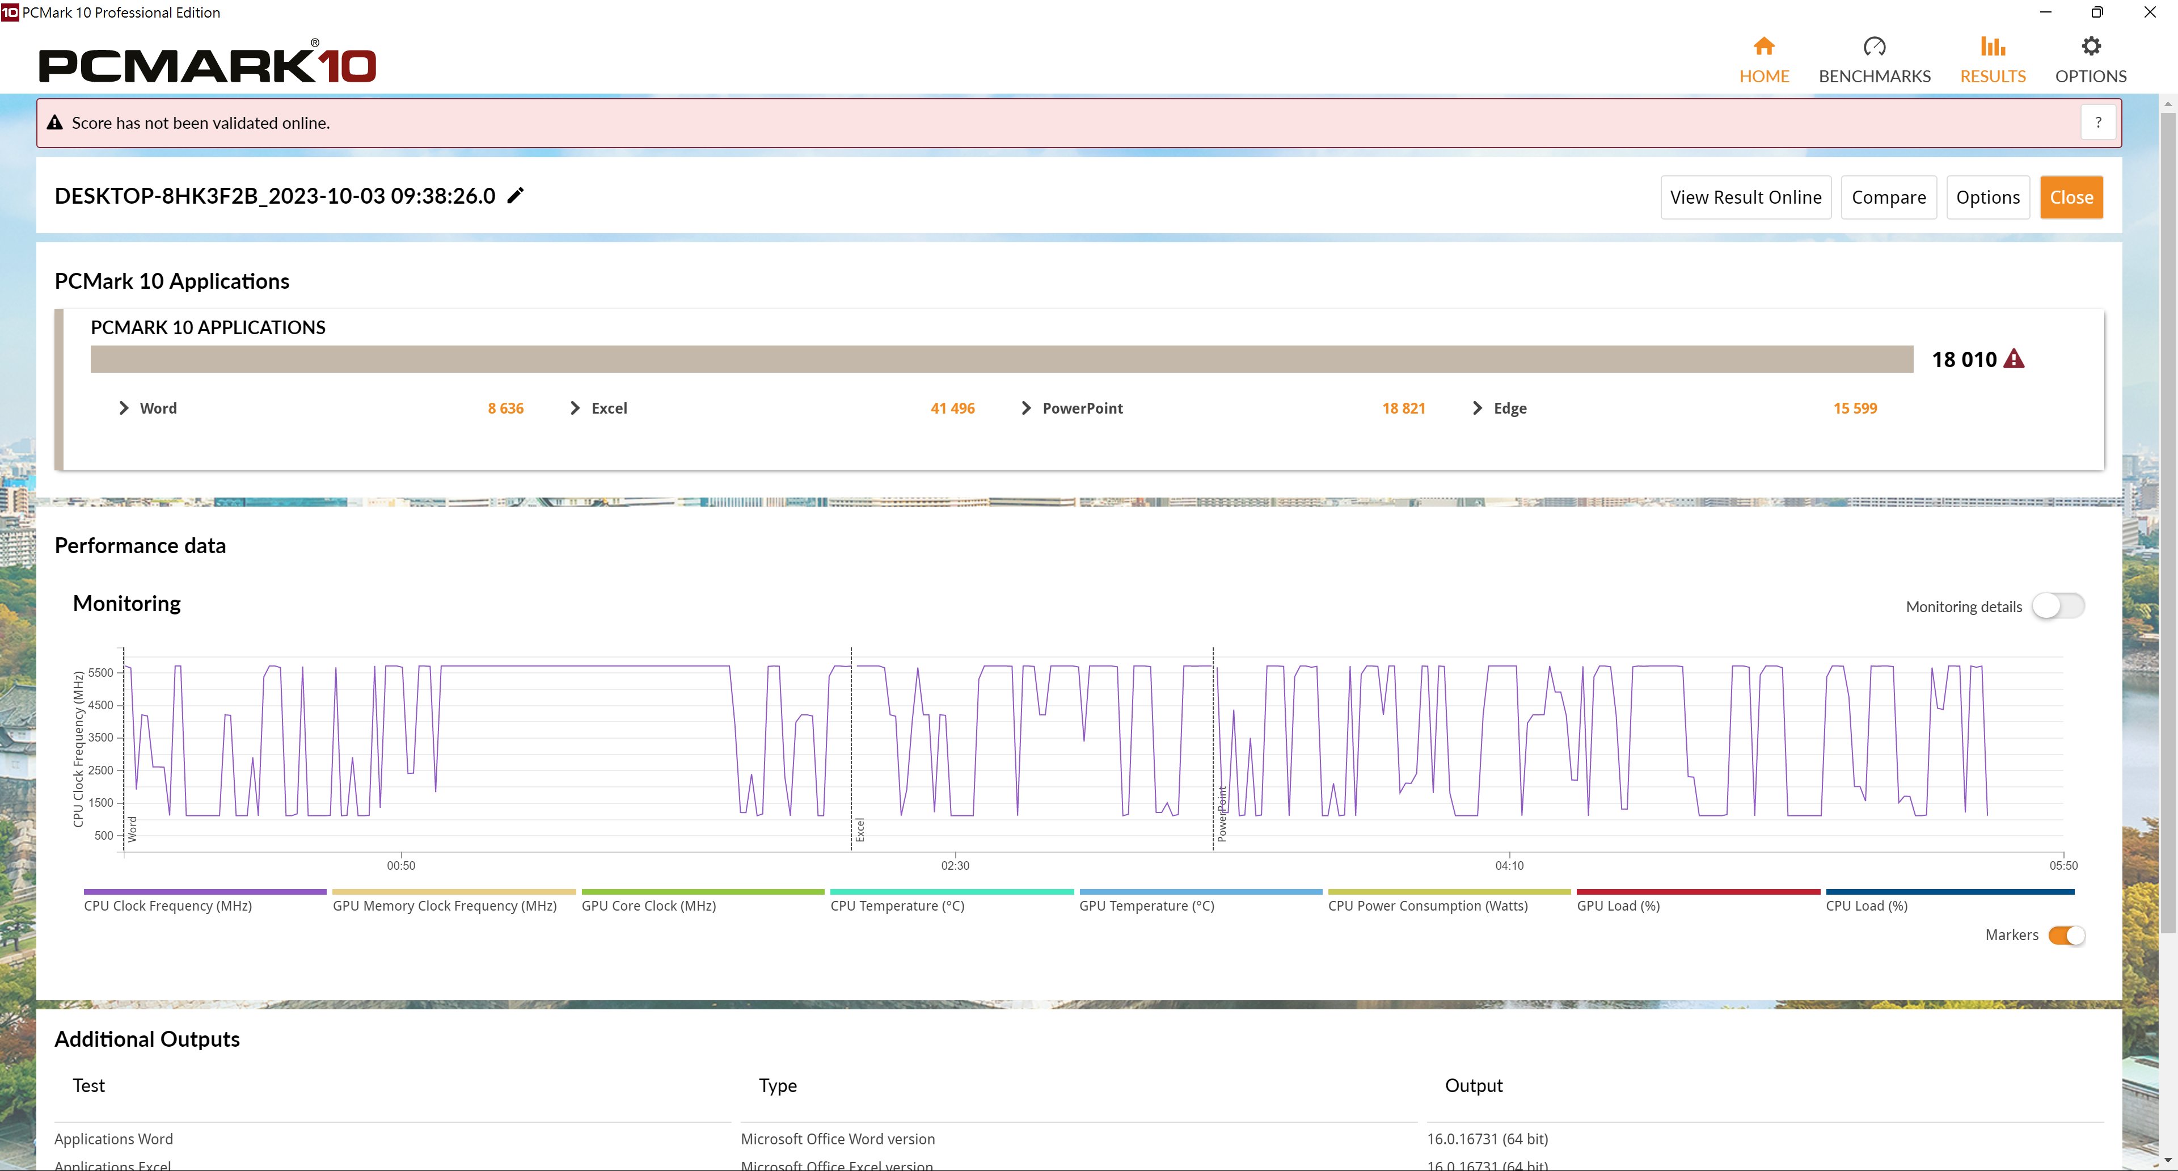Viewport: 2178px width, 1171px height.
Task: Select GPU Core Clock legend swatch
Action: (x=703, y=891)
